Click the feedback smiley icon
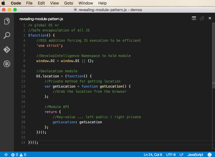Image resolution: width=215 pixels, height=157 pixels. [x=210, y=155]
